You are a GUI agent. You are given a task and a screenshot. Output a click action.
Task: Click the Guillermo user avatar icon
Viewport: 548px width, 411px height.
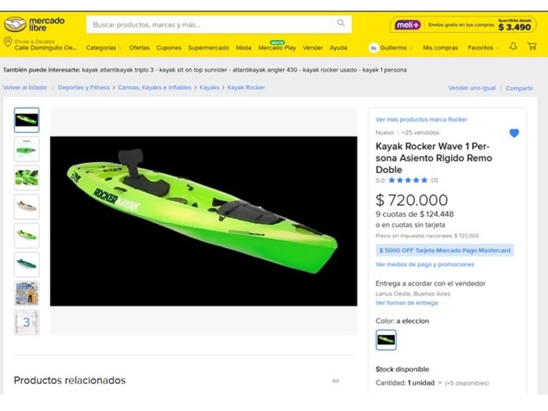pos(373,48)
